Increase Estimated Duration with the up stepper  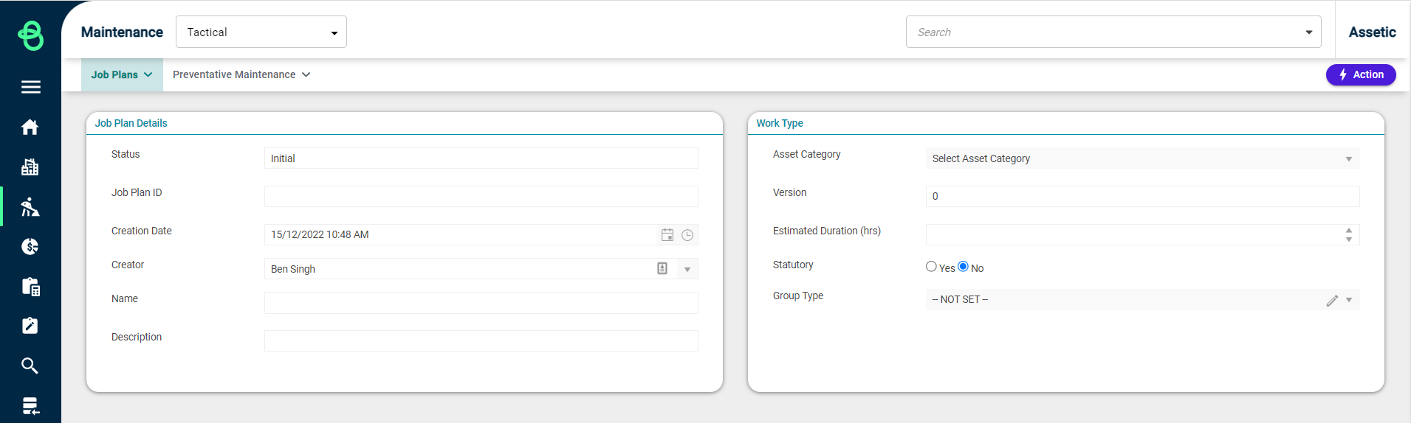[x=1349, y=230]
